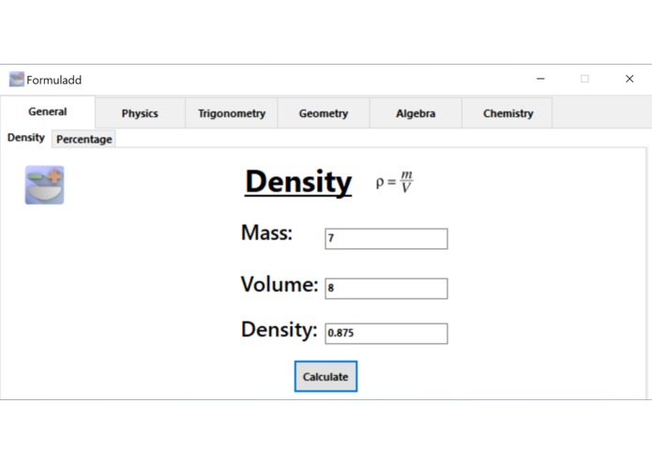Click the Volume: label
This screenshot has height=463, width=652.
tap(280, 284)
